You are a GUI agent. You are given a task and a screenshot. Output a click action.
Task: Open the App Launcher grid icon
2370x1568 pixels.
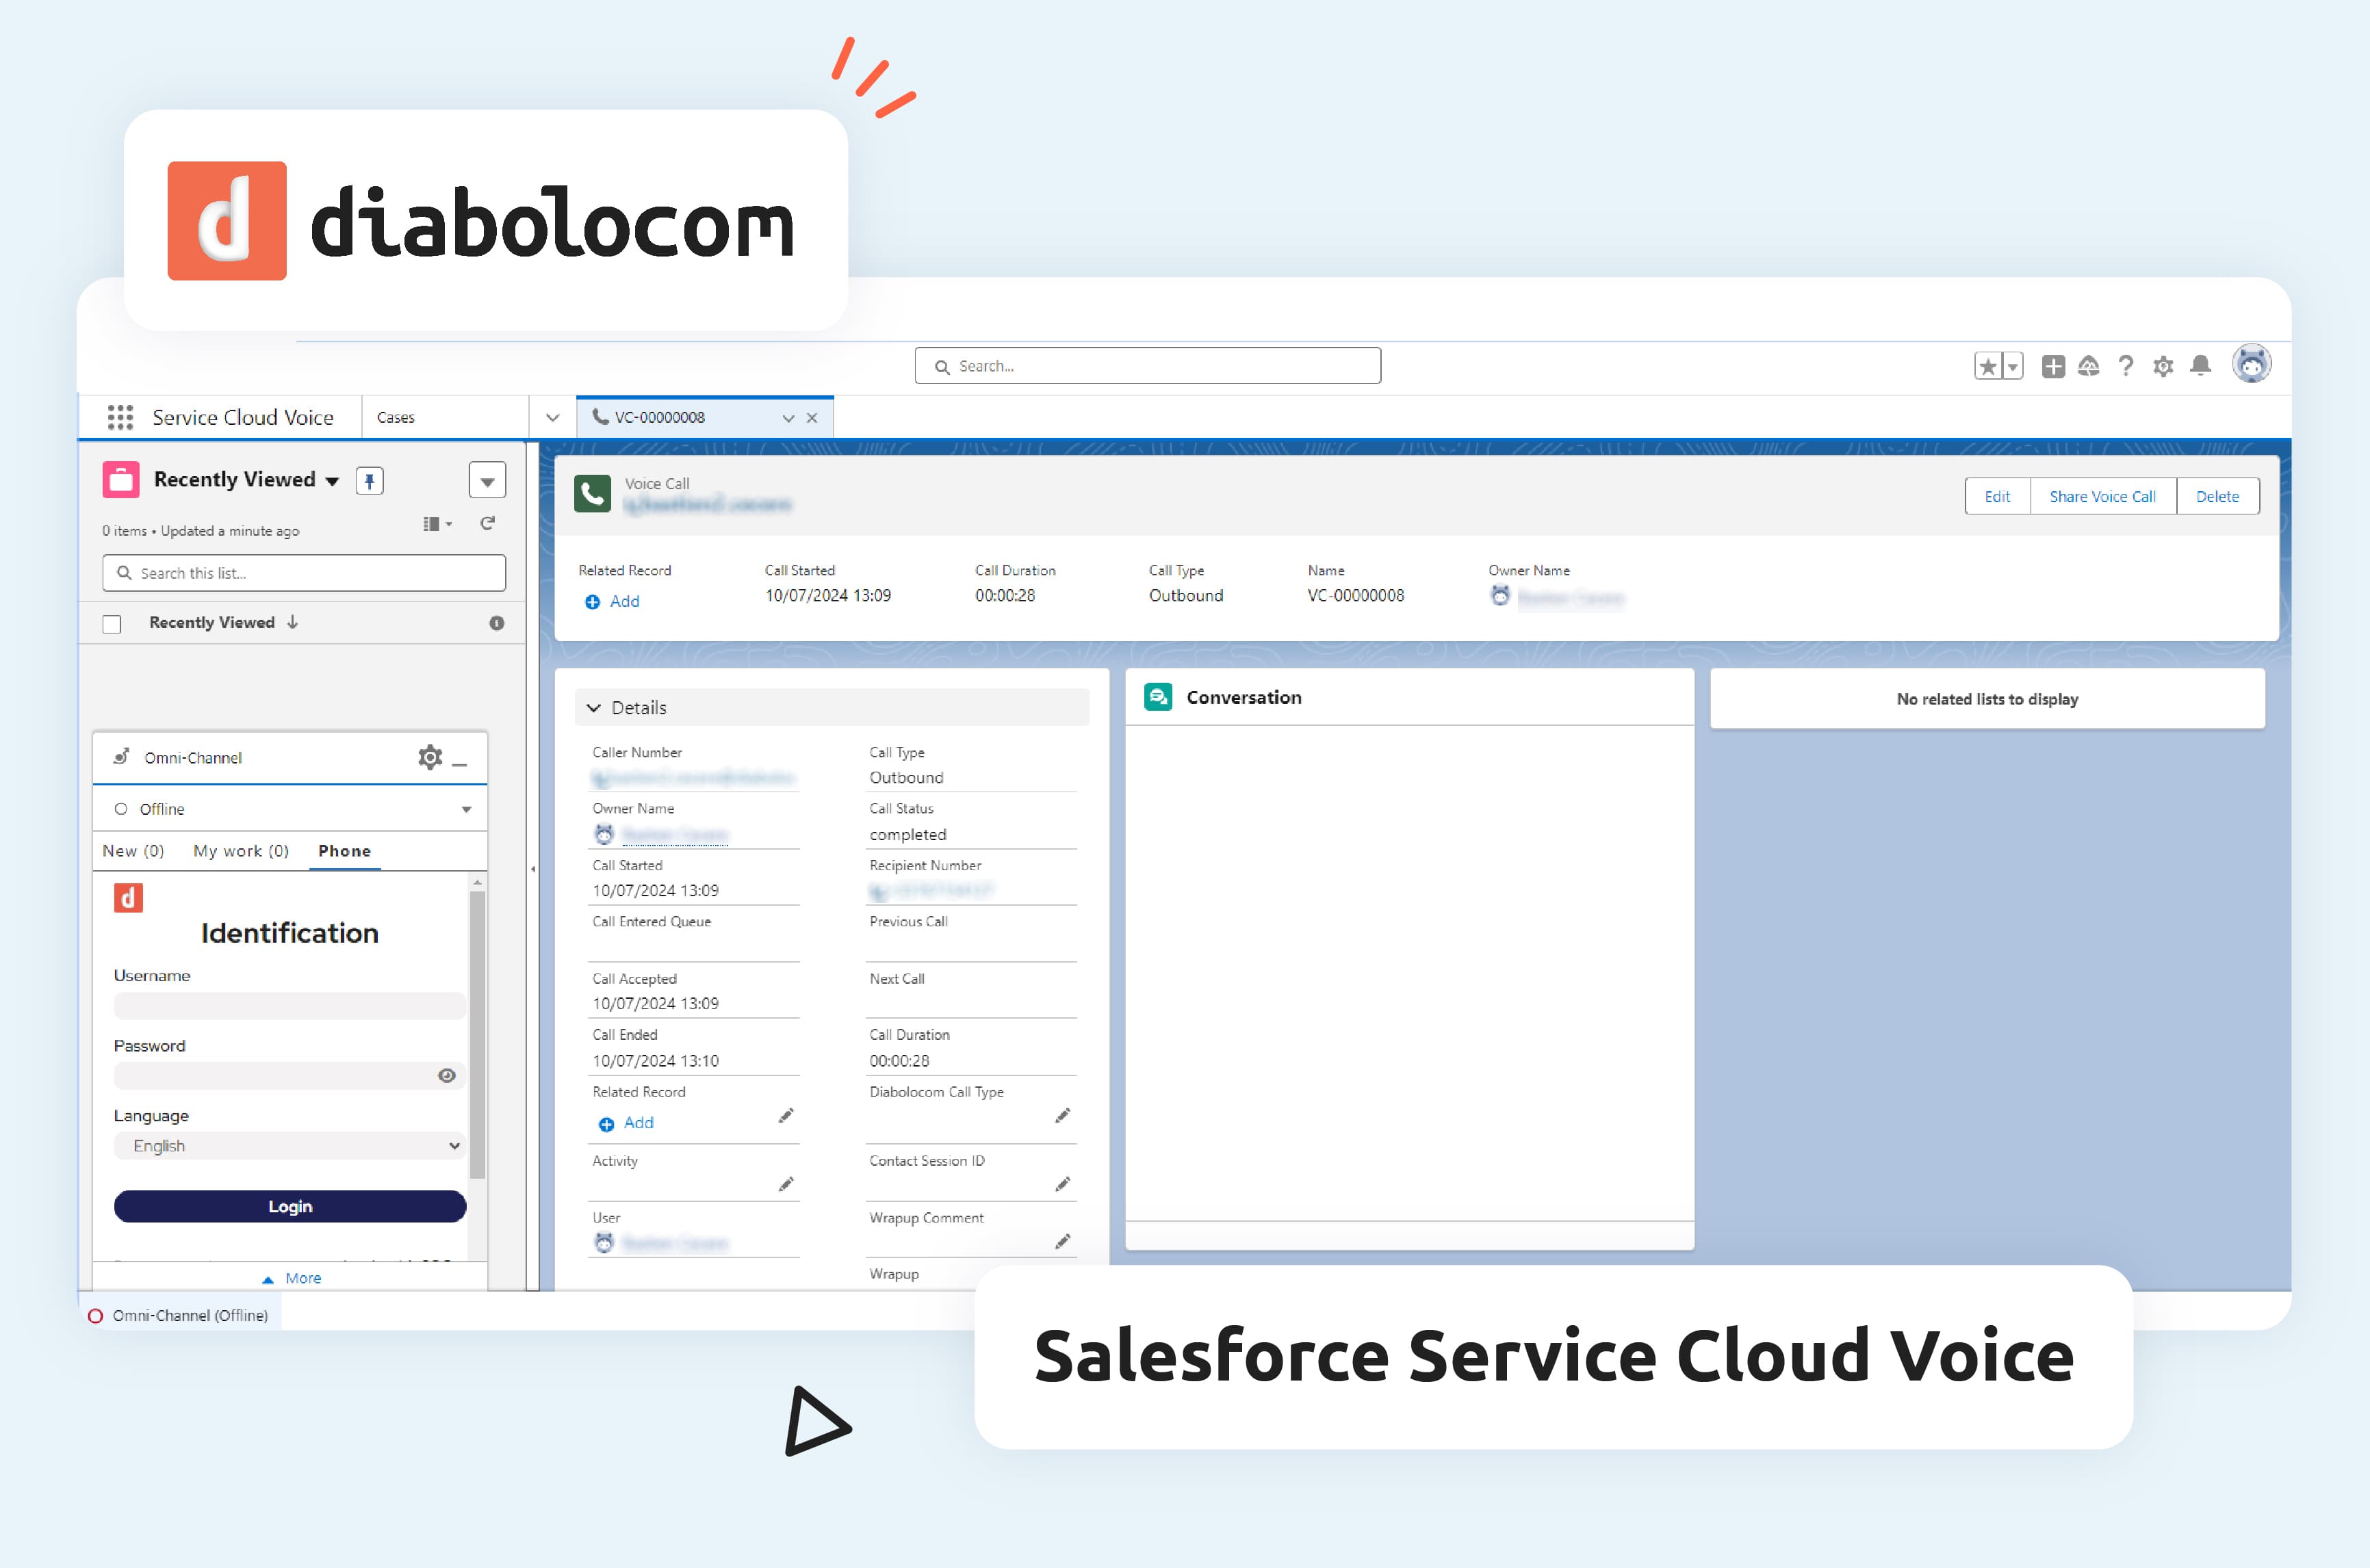pos(120,418)
